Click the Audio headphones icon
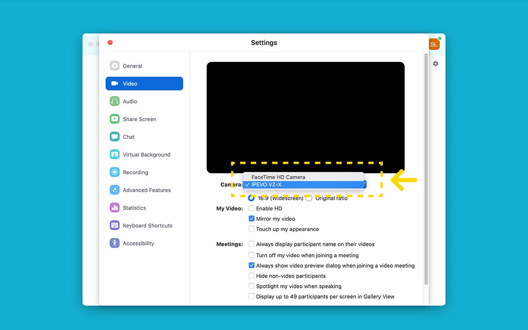Screen dimensions: 528x330 (x=115, y=101)
